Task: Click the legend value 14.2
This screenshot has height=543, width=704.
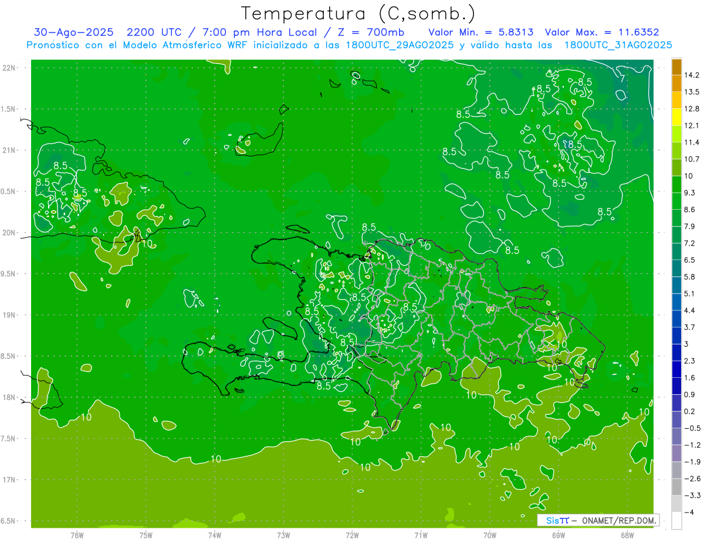Action: [692, 75]
